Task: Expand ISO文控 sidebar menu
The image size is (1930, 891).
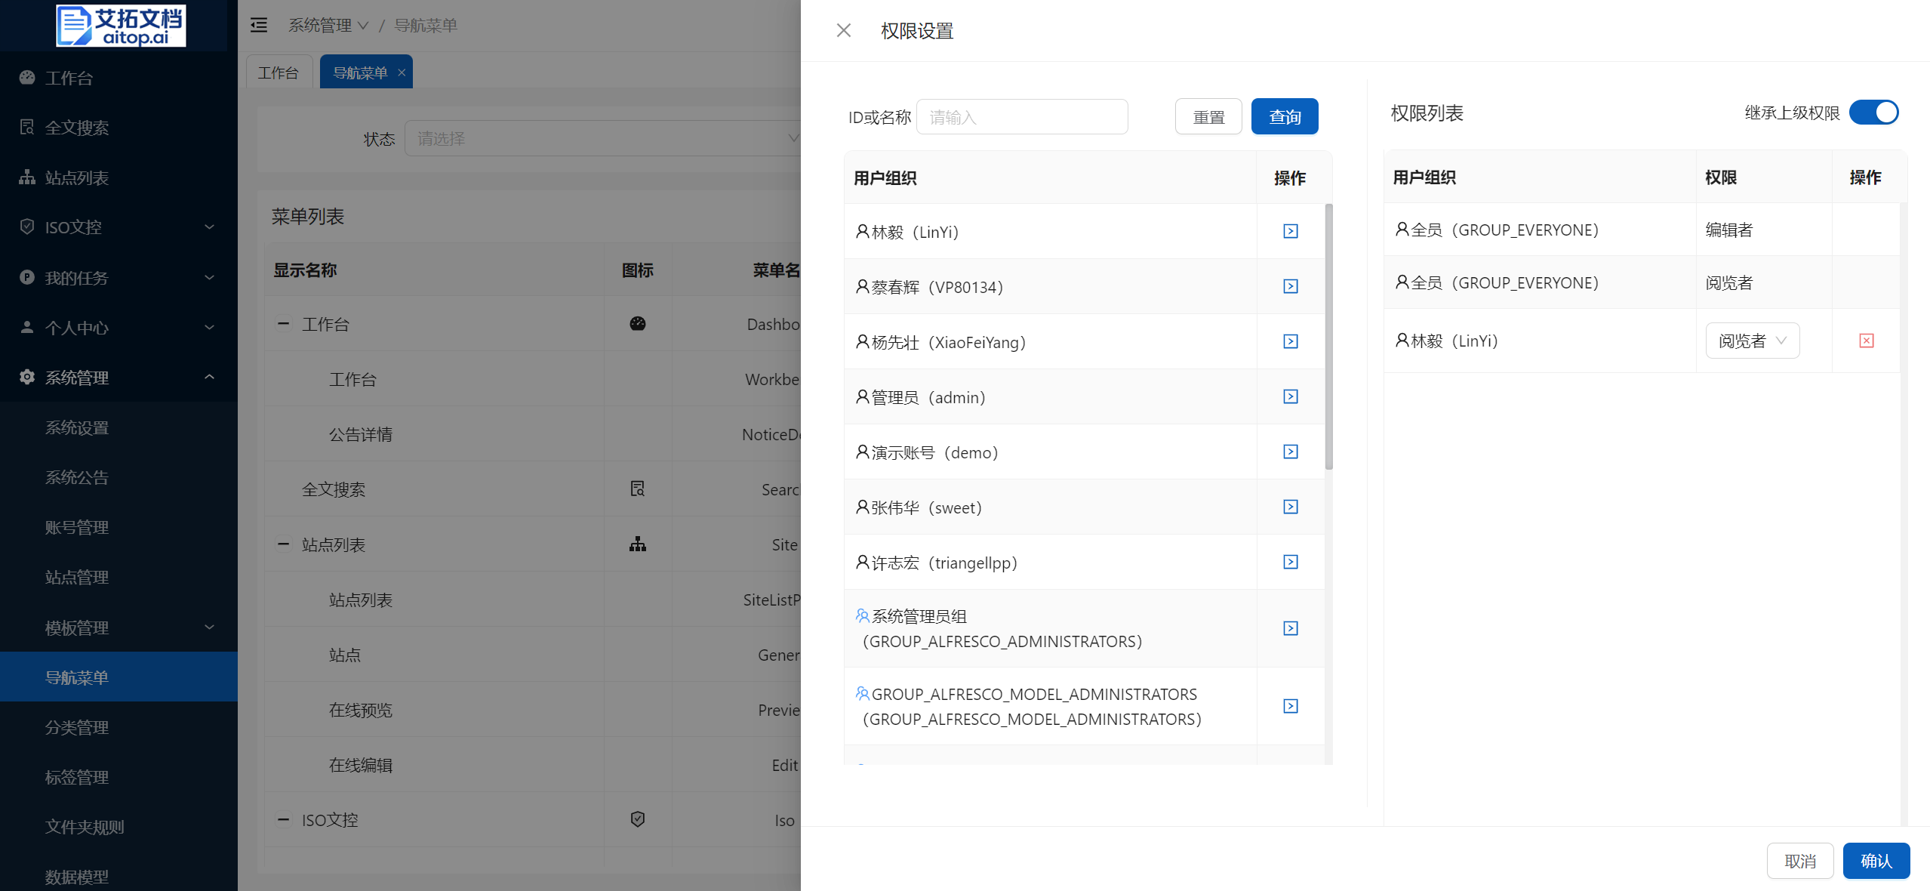Action: point(119,227)
